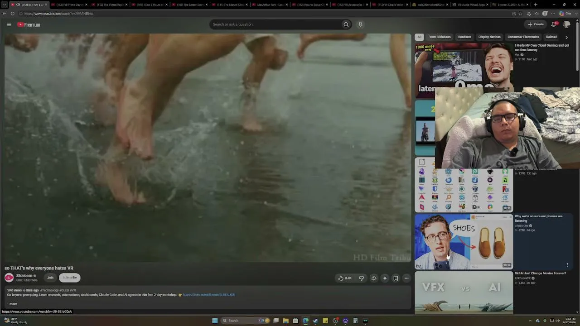Open the Sticky Notes taskbar icon
Viewport: 580px width, 326px height.
325,321
